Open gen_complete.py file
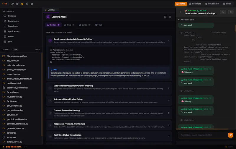The height and width of the screenshot is (149, 236). pos(14,106)
